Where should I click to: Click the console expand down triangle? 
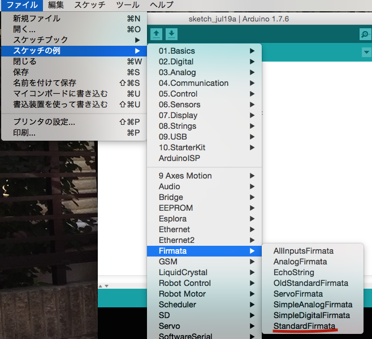(106, 286)
